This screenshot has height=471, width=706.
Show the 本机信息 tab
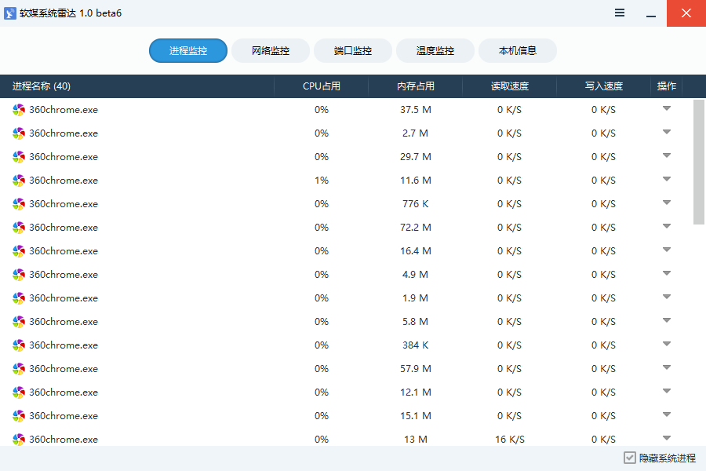518,50
